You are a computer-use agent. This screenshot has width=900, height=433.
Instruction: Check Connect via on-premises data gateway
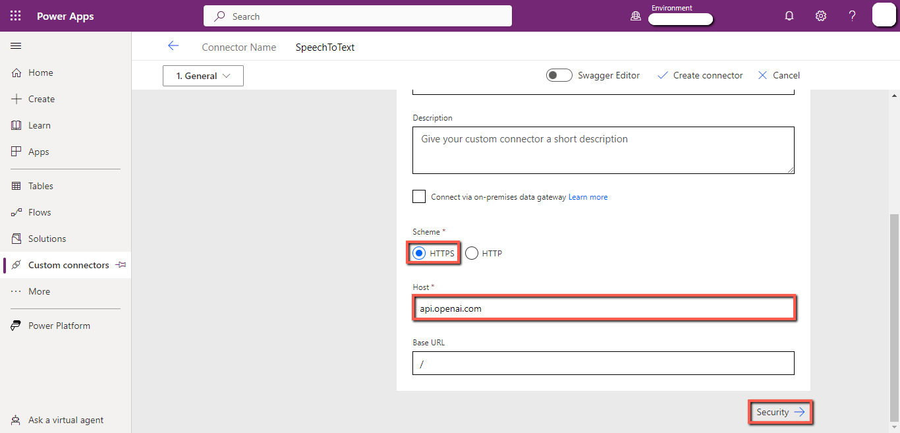tap(419, 196)
